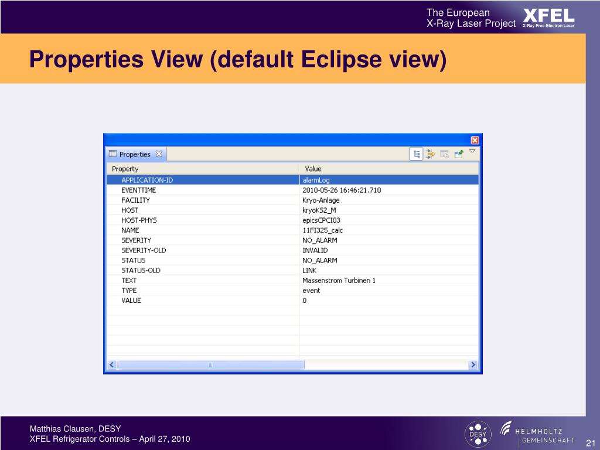Close the window with the red X
Viewport: 600px width, 450px height.
point(475,140)
